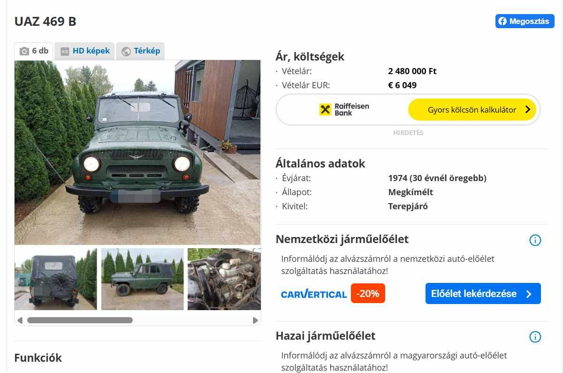Viewport: 563px width, 373px height.
Task: Open the engine bay thumbnail
Action: [224, 279]
